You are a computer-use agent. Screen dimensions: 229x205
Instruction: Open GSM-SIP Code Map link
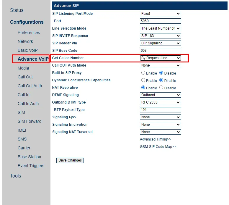tap(158, 146)
